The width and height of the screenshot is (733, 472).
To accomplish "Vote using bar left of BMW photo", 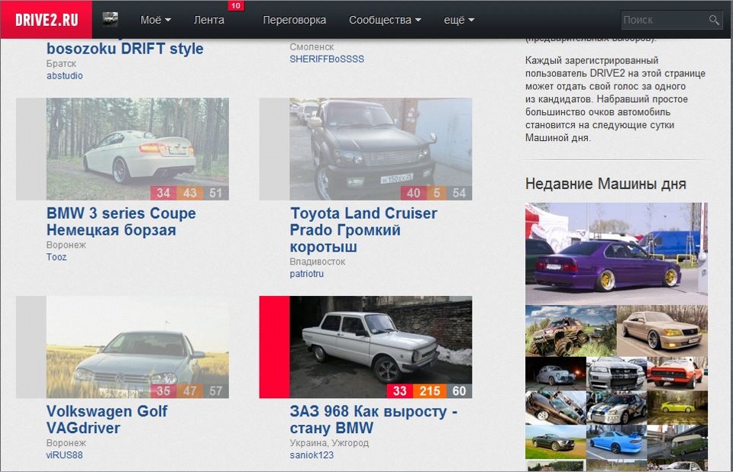I will (31, 149).
